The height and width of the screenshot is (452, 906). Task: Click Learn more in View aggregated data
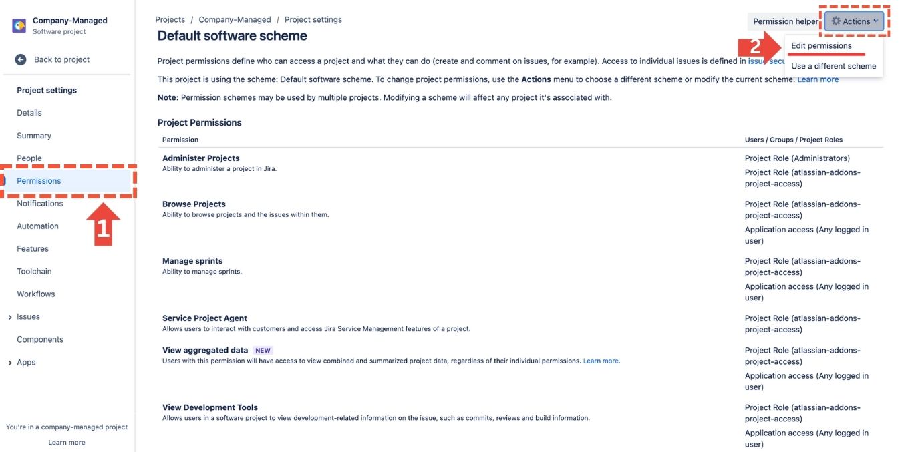[601, 361]
